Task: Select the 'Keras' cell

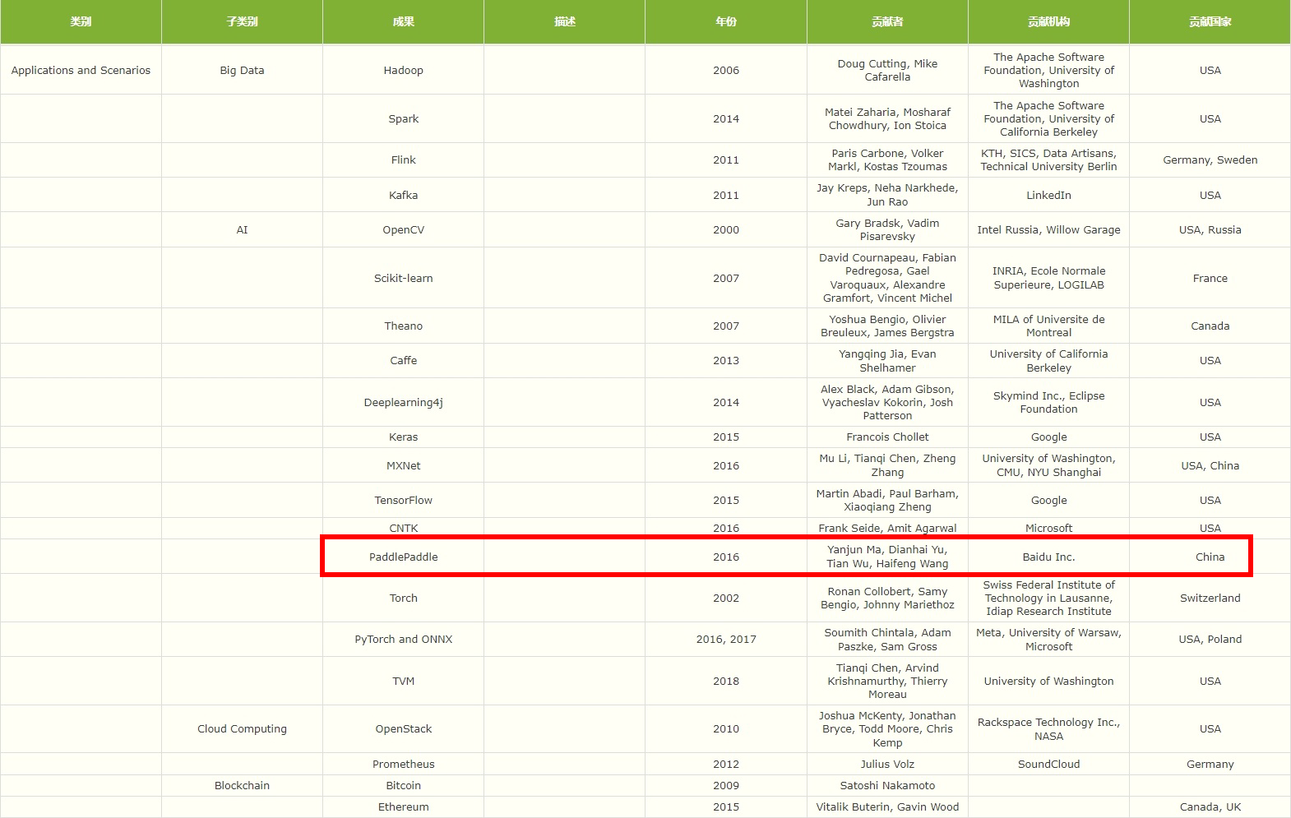Action: pyautogui.click(x=403, y=437)
